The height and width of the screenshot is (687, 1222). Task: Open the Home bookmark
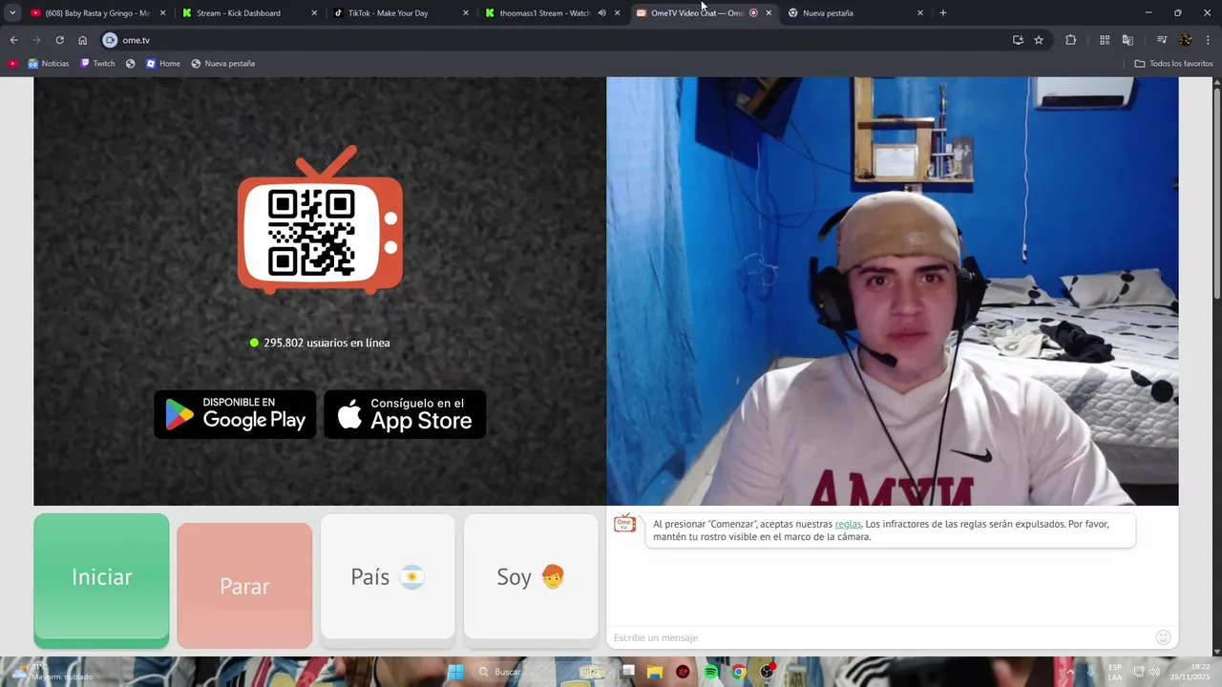click(163, 64)
